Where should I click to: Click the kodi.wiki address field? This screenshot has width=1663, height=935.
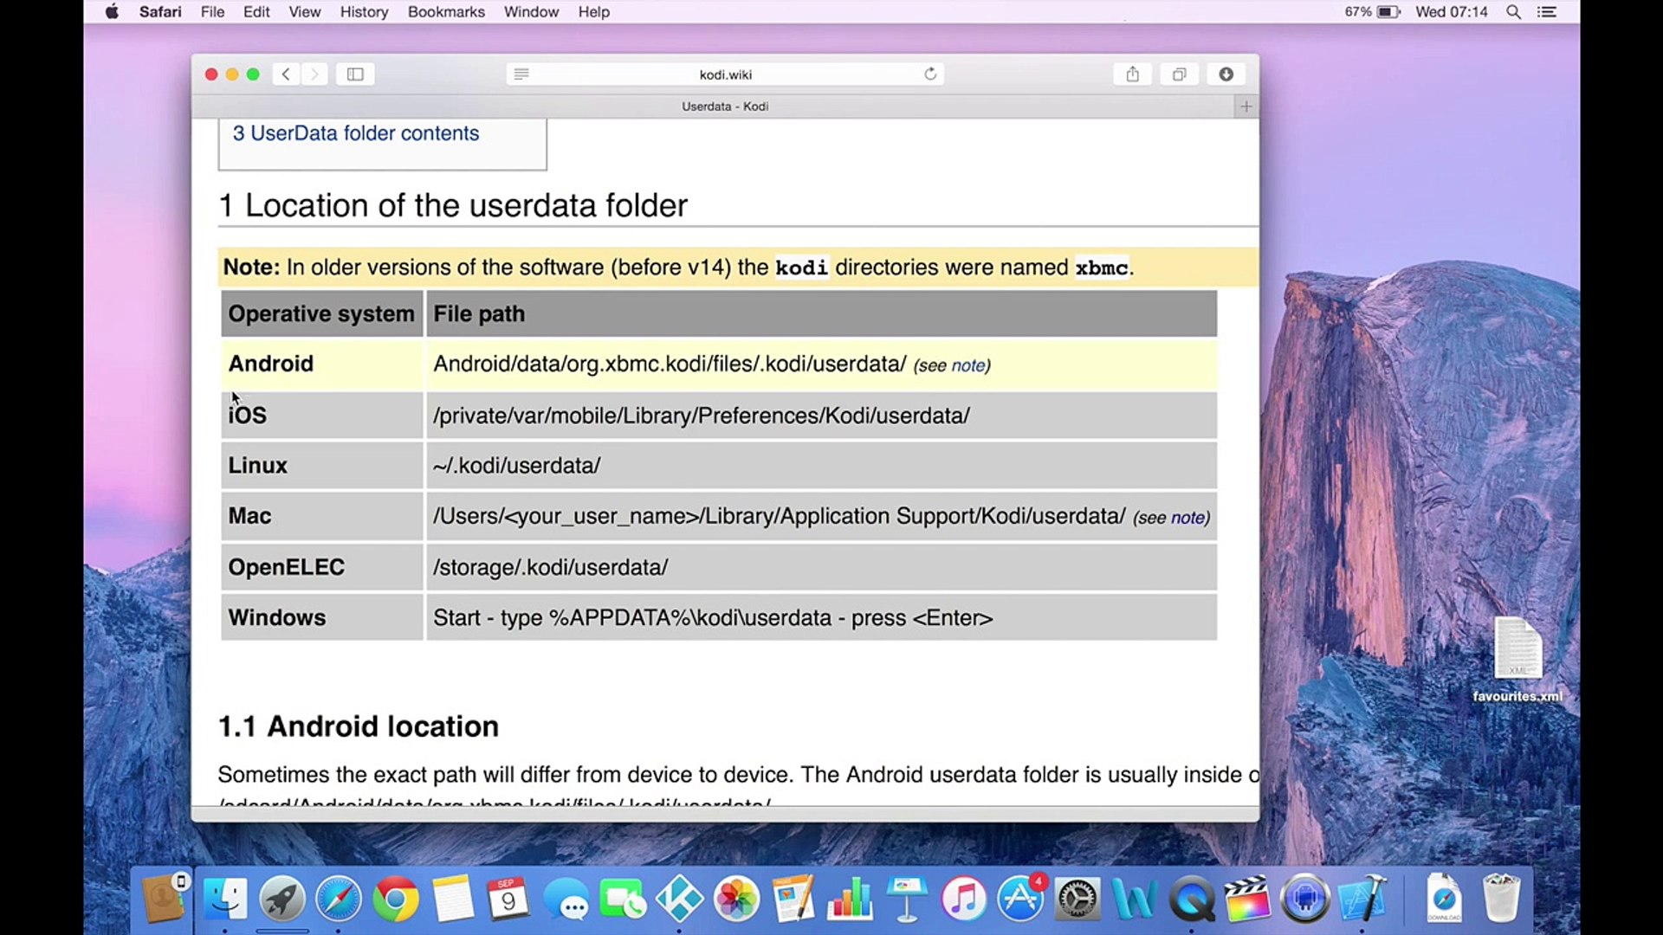[x=725, y=74]
